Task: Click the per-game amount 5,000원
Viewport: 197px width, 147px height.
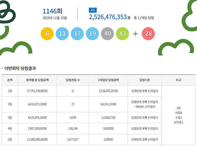Action: coord(108,140)
